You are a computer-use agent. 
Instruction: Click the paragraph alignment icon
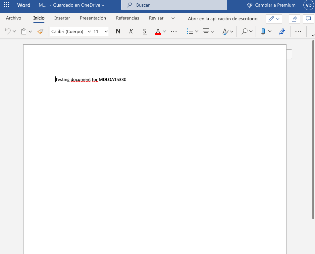coord(206,31)
